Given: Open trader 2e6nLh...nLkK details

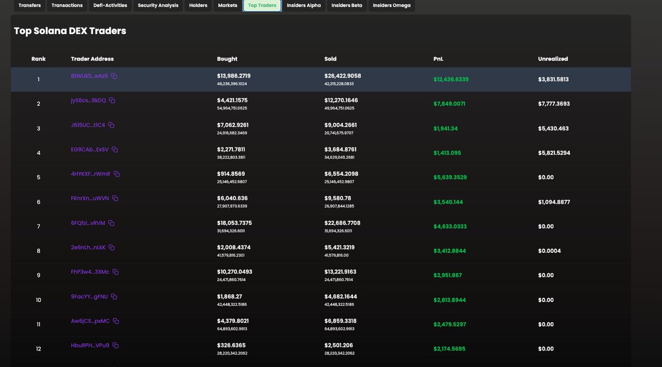Looking at the screenshot, I should (87, 247).
